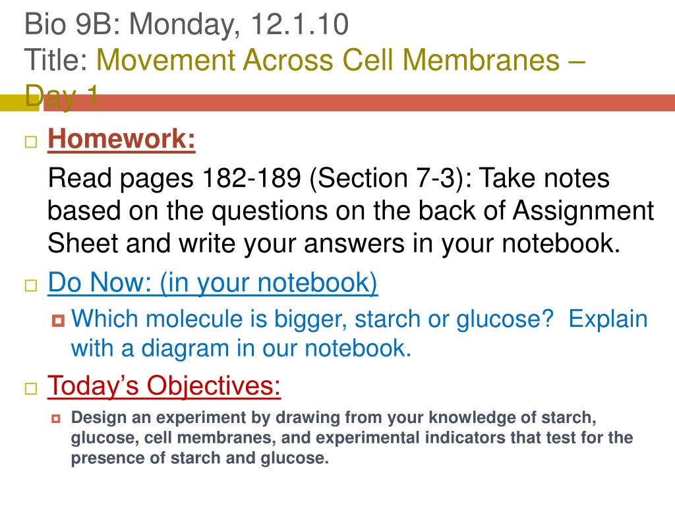
Task: Click the 'based on the questions' line
Action: tap(351, 210)
